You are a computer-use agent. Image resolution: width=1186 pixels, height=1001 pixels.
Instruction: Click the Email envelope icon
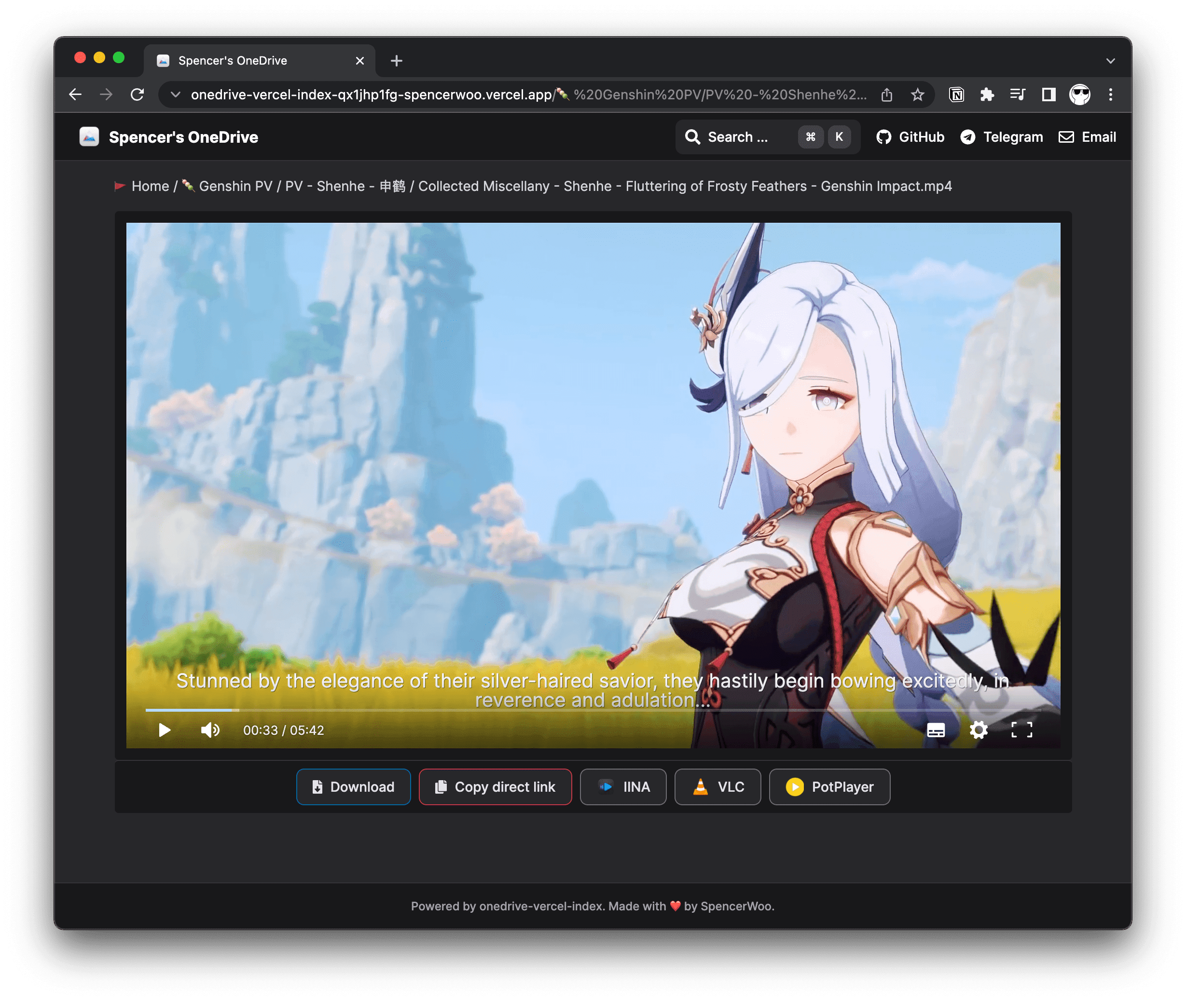tap(1066, 137)
